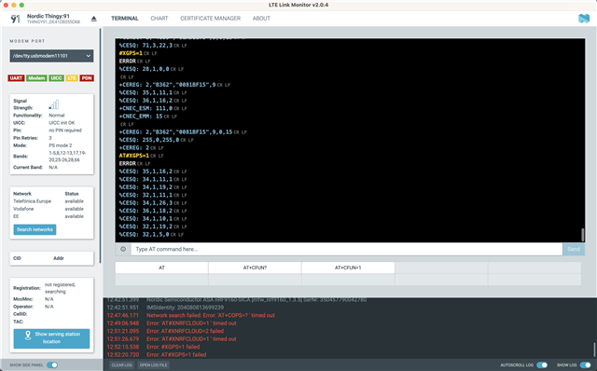The image size is (597, 371).
Task: Toggle the Show Side Panel switch
Action: click(x=52, y=364)
